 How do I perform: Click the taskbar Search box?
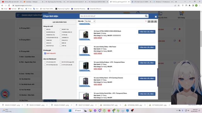78,110
